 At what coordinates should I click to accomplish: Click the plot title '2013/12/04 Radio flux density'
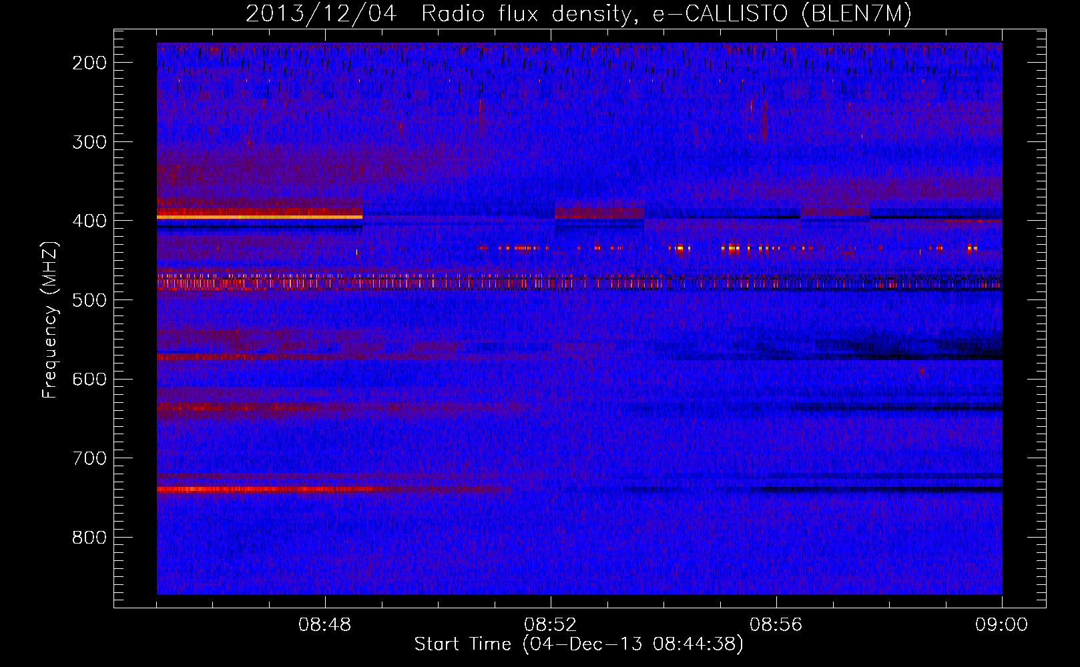click(578, 14)
